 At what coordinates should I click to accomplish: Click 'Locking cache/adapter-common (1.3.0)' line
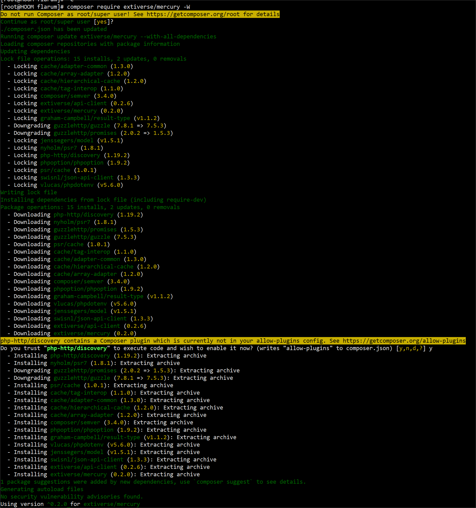70,66
